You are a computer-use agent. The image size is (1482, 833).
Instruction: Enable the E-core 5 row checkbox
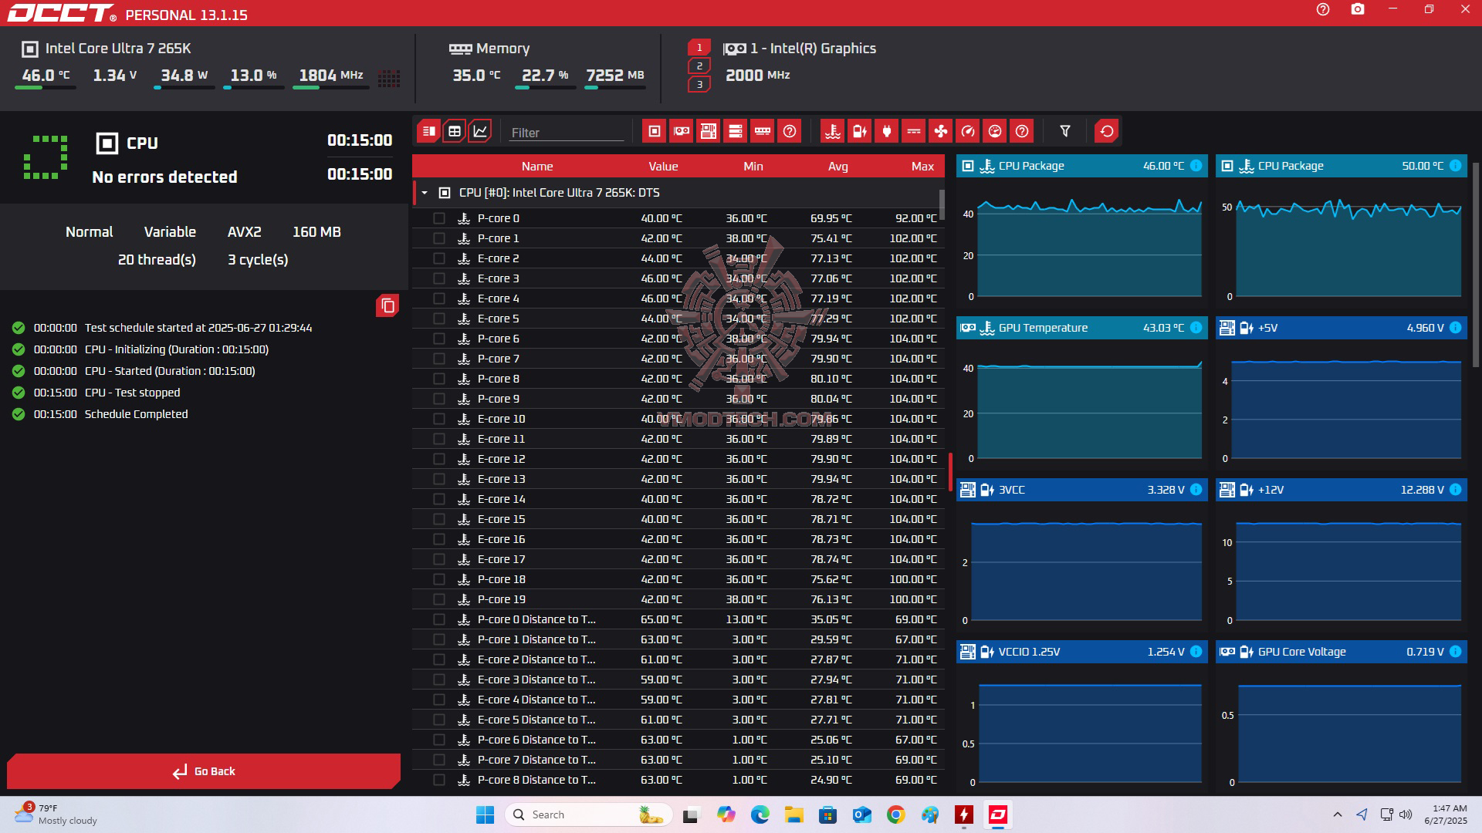pyautogui.click(x=439, y=319)
